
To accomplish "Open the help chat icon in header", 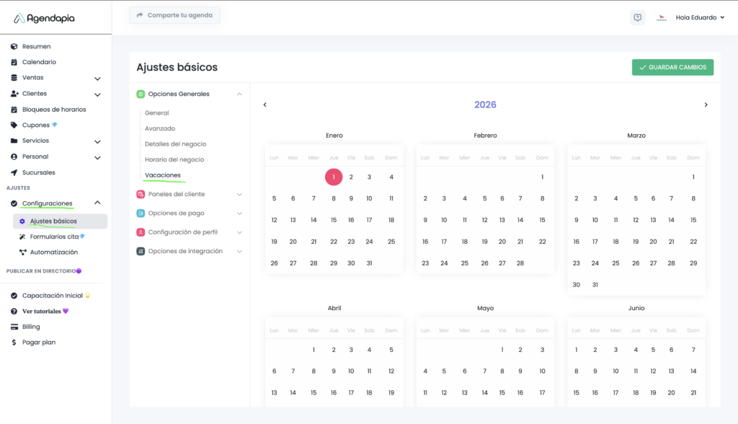I will [x=637, y=18].
